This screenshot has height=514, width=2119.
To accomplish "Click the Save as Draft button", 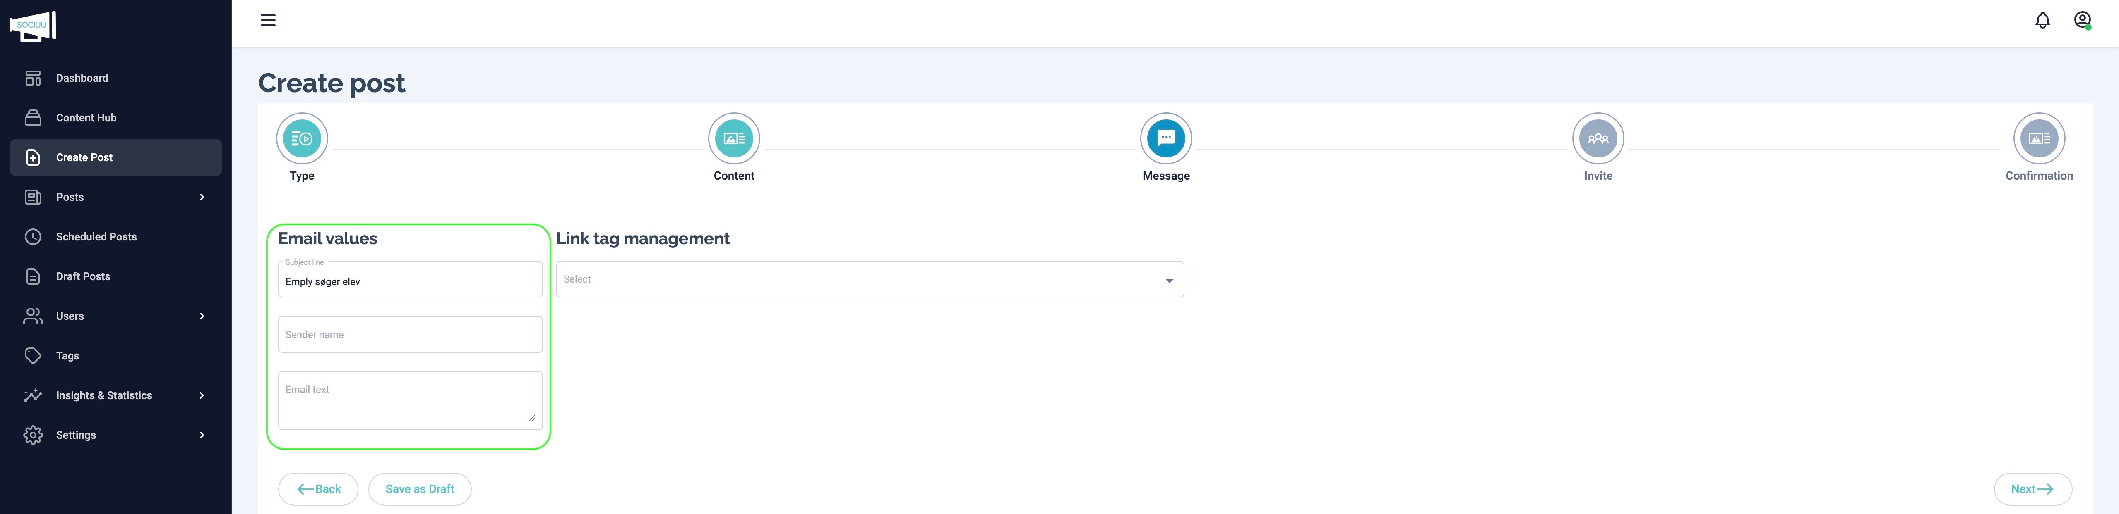I will (x=420, y=489).
